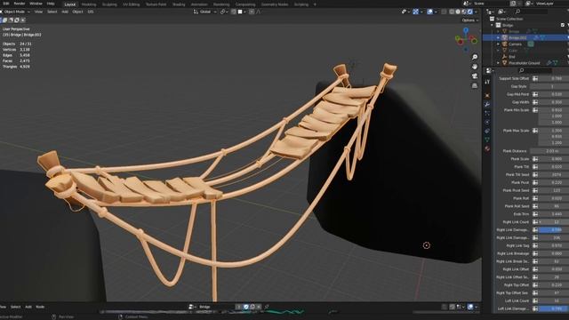The width and height of the screenshot is (569, 320).
Task: Click the Plank Distance value field
Action: [549, 151]
